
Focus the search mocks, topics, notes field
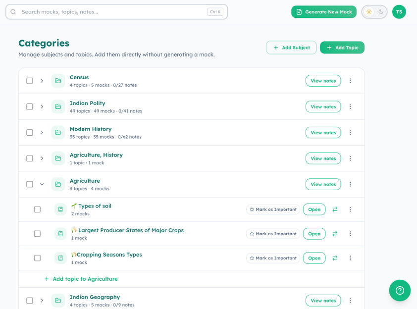[x=116, y=12]
